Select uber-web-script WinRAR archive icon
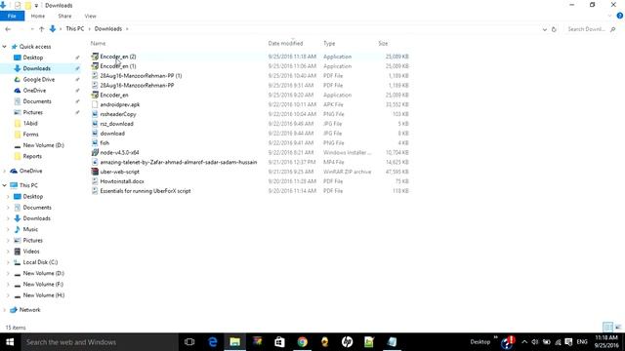Image resolution: width=625 pixels, height=351 pixels. pos(95,172)
